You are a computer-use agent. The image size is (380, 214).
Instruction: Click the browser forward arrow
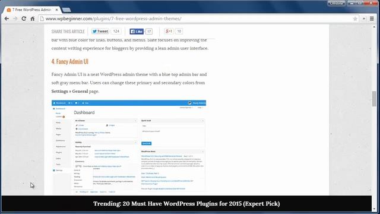tap(15, 18)
